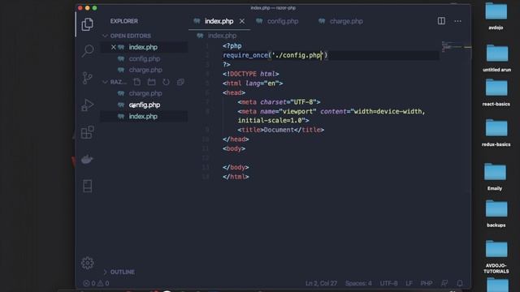The image size is (520, 292).
Task: Click Ln 2, Col 27 in status bar
Action: click(x=321, y=283)
